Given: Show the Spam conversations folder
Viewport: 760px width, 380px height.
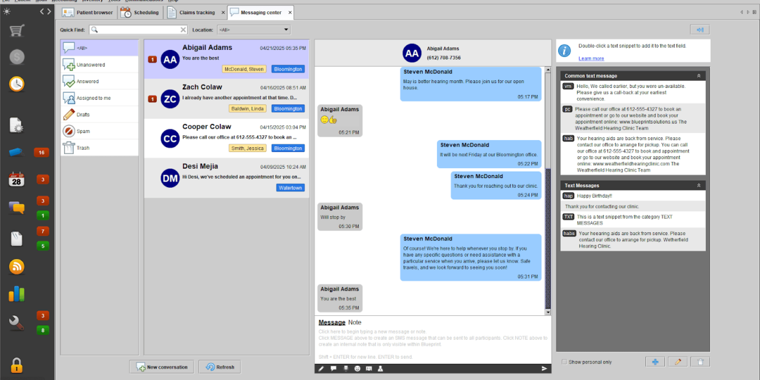Looking at the screenshot, I should click(83, 131).
